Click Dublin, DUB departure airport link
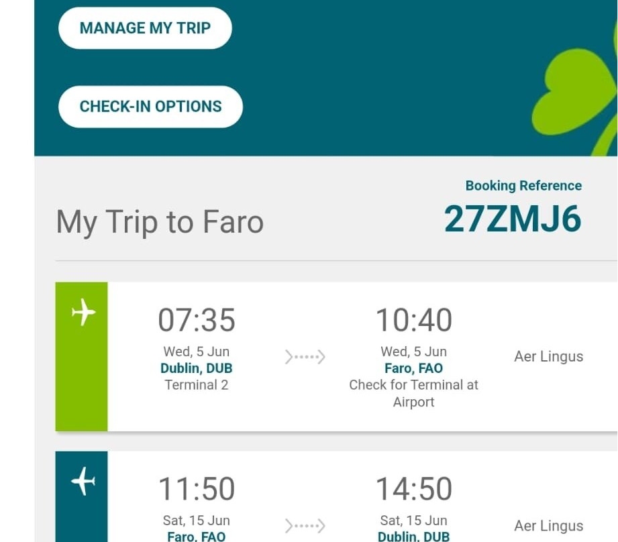Screen dimensions: 618x542 (x=196, y=368)
